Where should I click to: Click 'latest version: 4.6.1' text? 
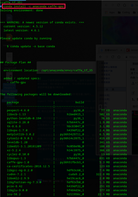21,30
